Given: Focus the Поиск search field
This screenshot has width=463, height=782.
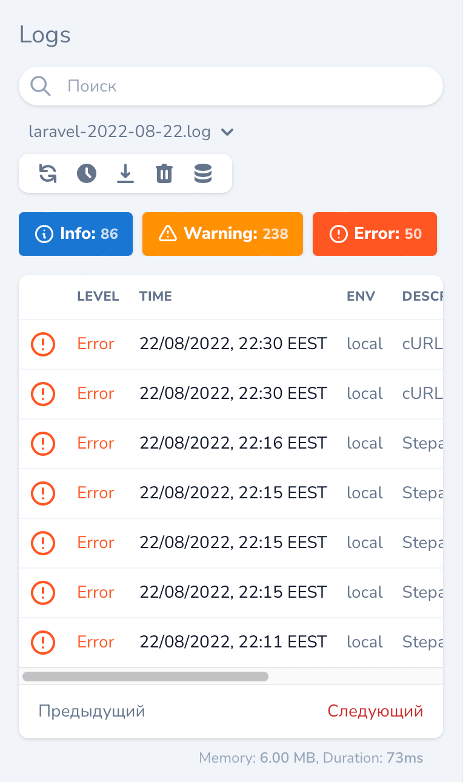Looking at the screenshot, I should (x=242, y=86).
